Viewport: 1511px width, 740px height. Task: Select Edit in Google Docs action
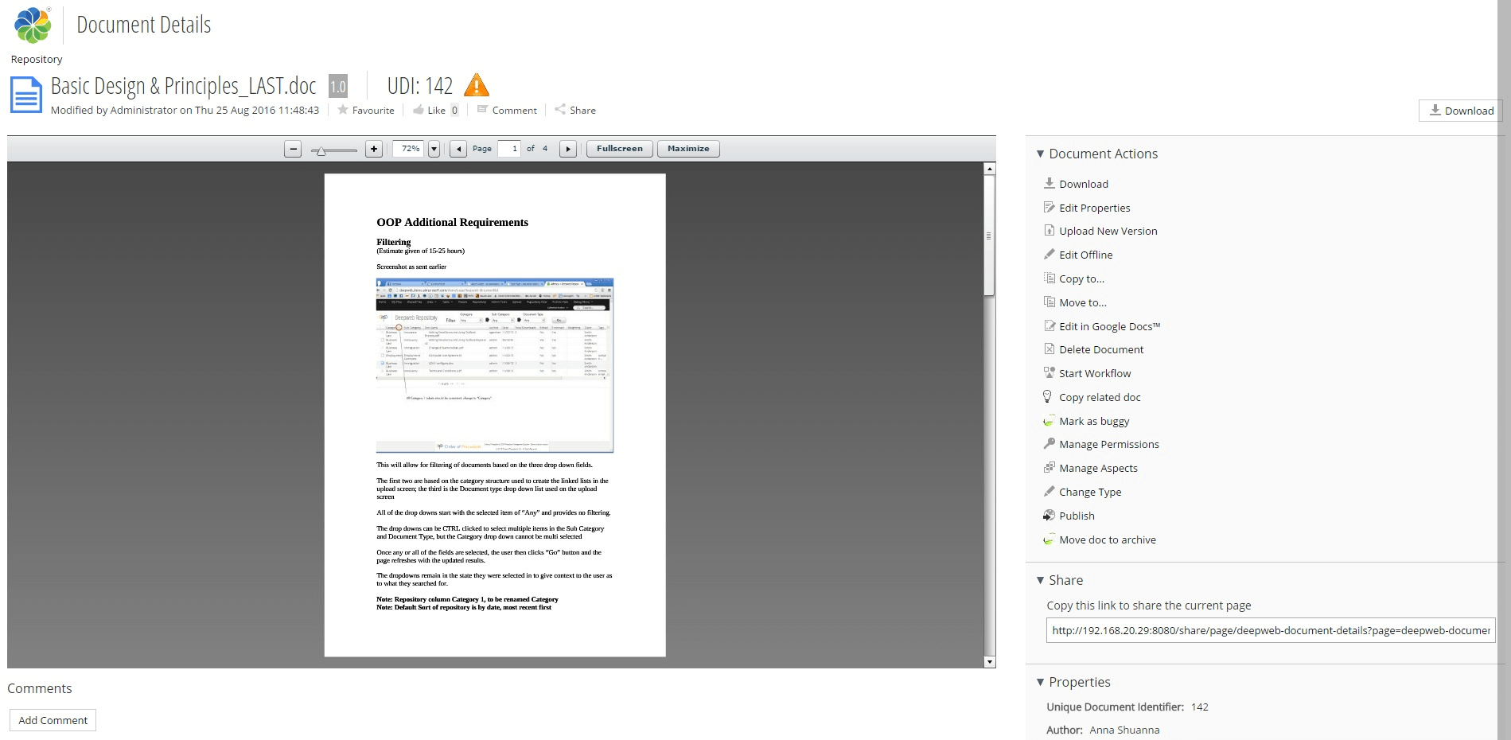pyautogui.click(x=1109, y=326)
